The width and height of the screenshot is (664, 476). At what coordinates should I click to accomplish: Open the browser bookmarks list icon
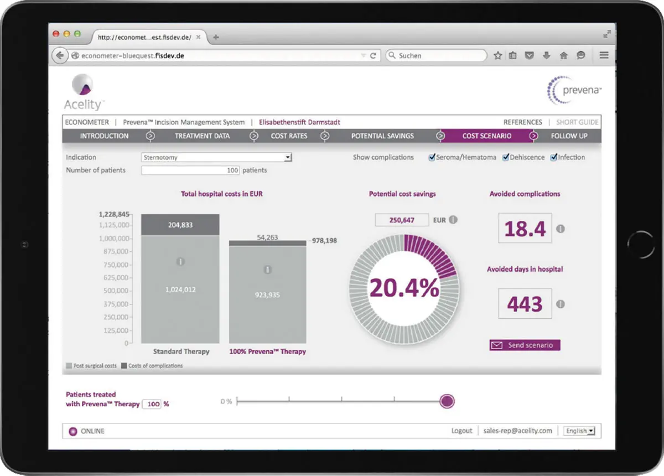tap(513, 55)
